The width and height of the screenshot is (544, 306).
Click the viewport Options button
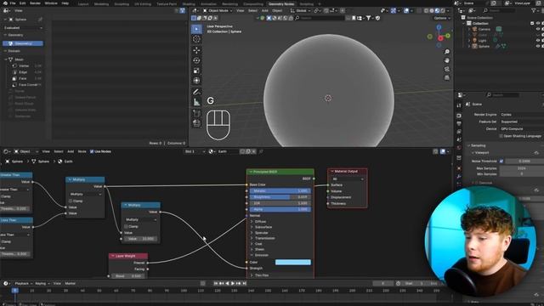coord(442,18)
